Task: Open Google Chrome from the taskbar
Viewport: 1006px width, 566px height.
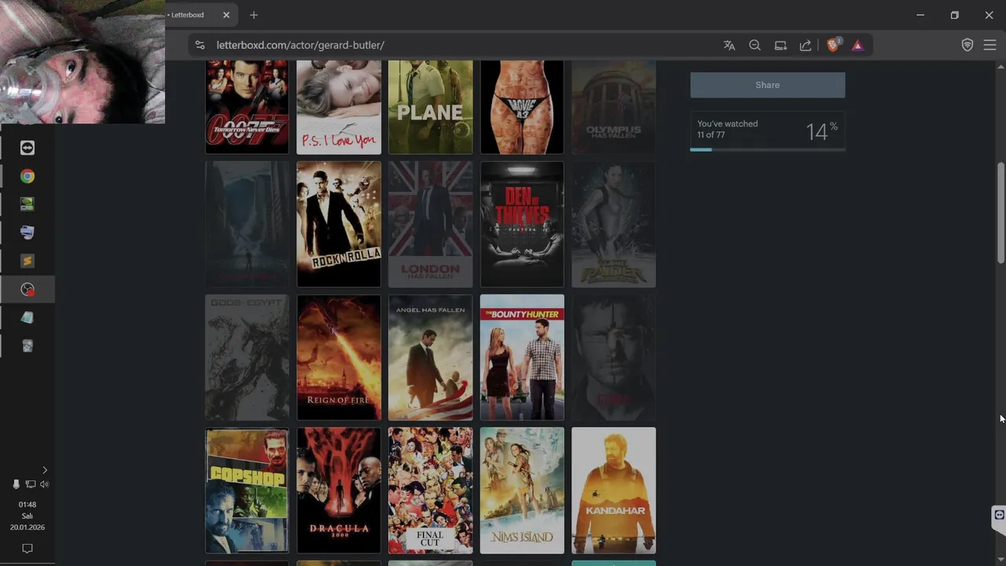Action: [x=28, y=176]
